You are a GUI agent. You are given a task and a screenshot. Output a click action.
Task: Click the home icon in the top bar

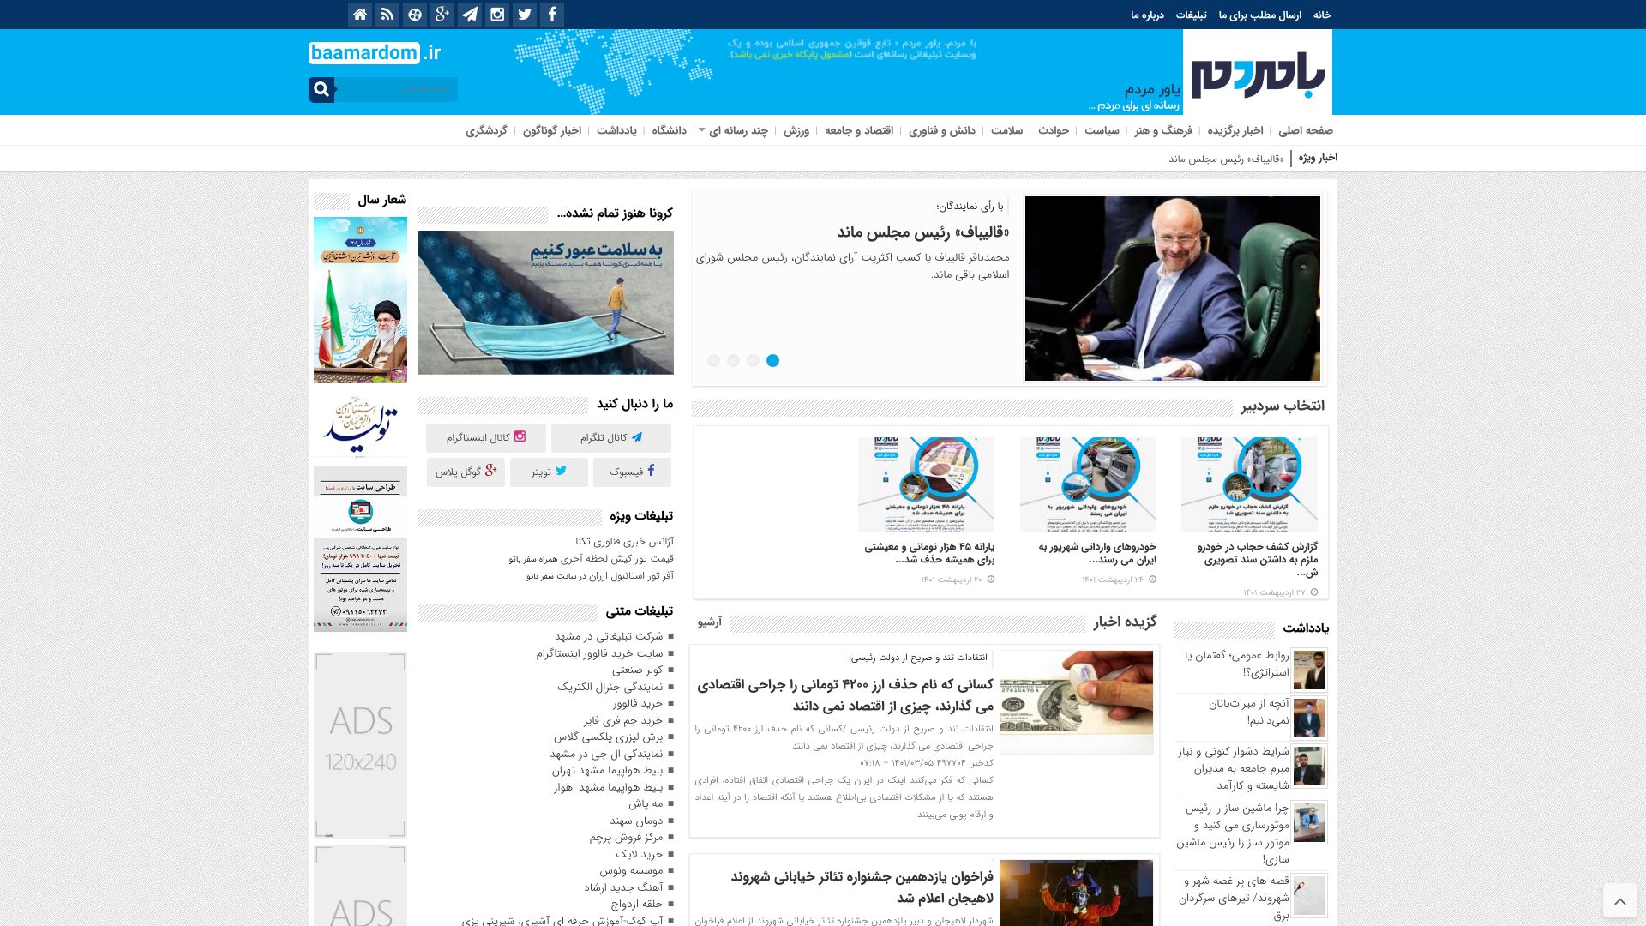360,14
